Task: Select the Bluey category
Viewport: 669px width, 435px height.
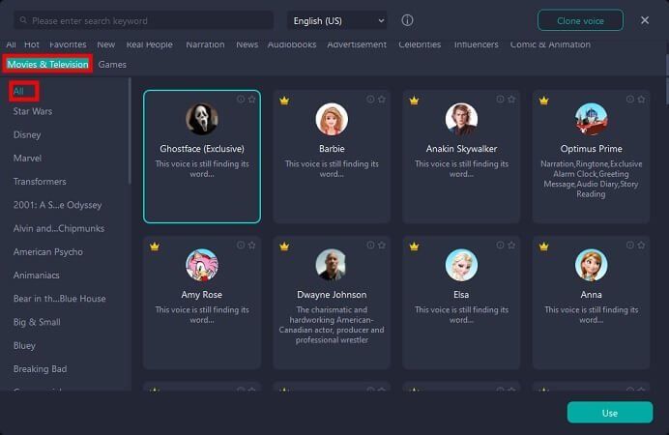Action: [24, 345]
